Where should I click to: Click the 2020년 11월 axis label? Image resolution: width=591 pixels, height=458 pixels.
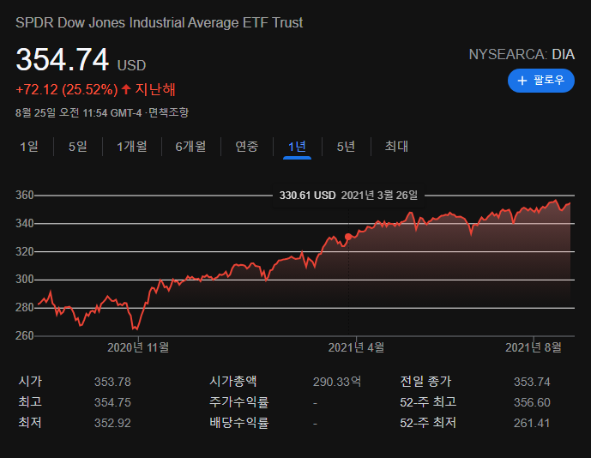[138, 347]
